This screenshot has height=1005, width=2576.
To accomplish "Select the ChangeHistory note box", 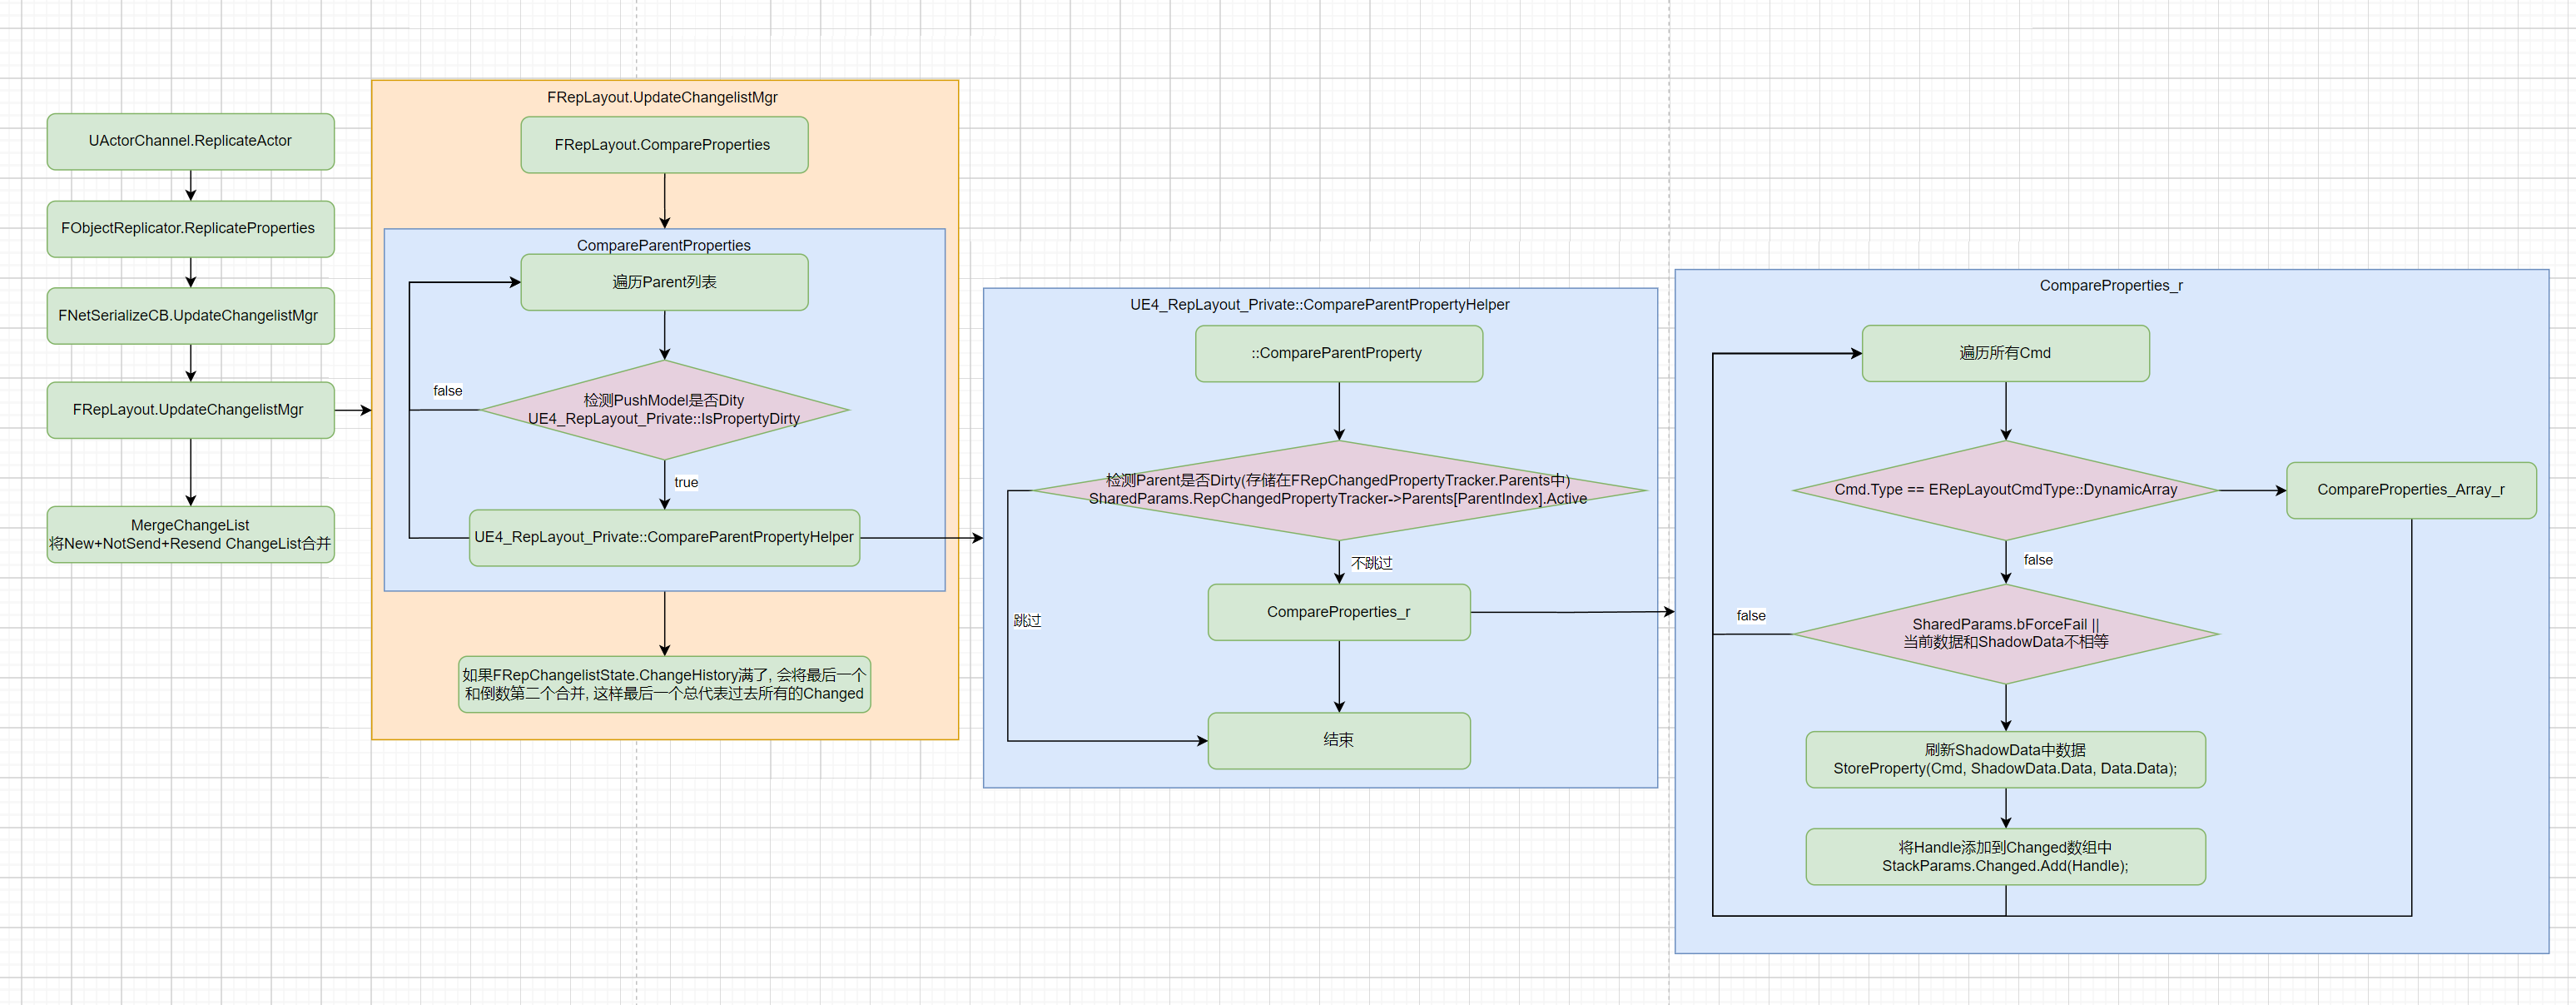I will click(663, 684).
